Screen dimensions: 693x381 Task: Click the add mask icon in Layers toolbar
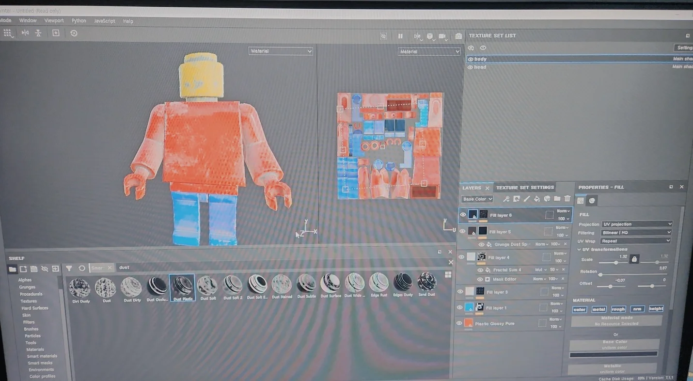[x=517, y=199]
